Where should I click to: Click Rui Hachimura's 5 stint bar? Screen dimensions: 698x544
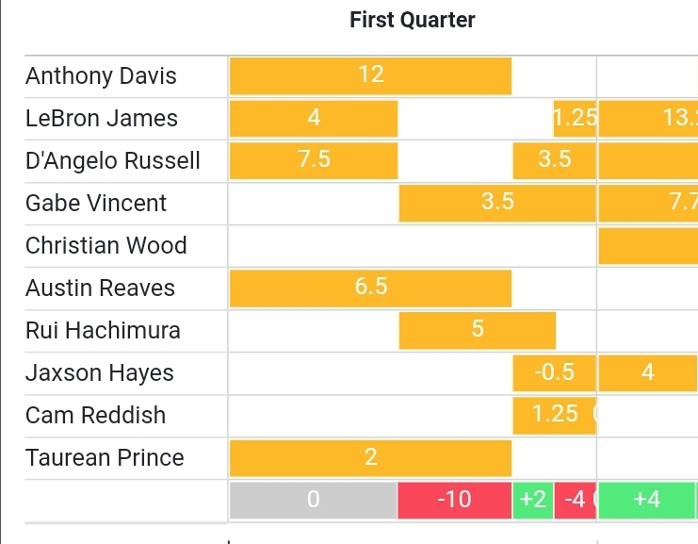478,331
